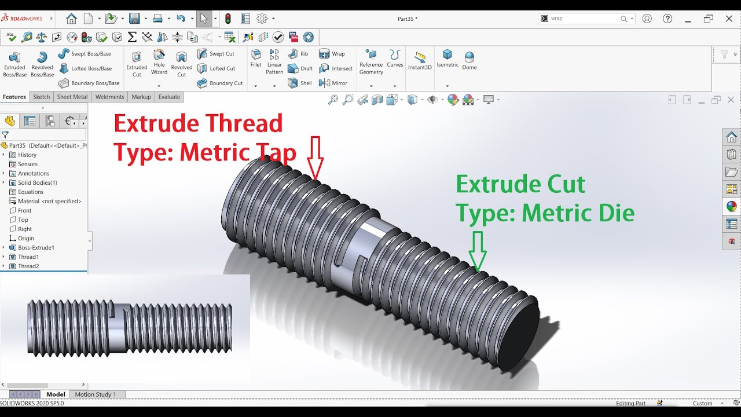Select the Extruded Boss/Base tool
Viewport: 741px width, 417px height.
(x=14, y=64)
